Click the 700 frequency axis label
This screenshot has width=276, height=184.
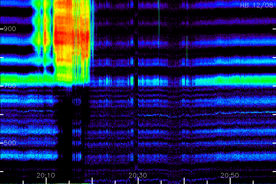10,86
